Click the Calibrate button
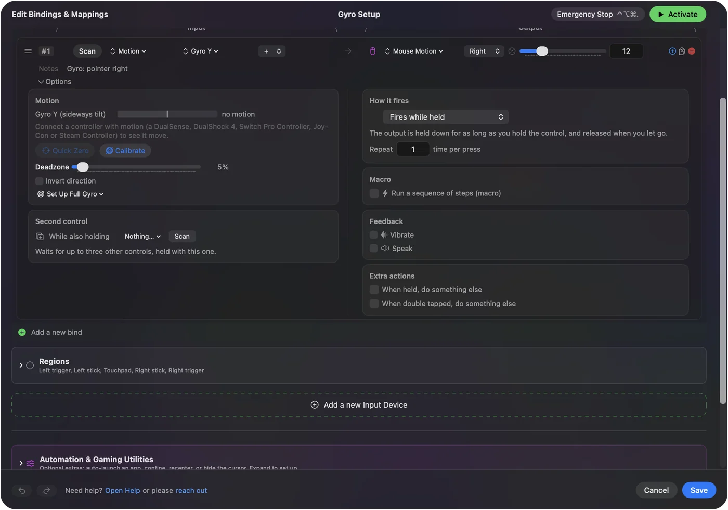728x510 pixels. pyautogui.click(x=125, y=151)
